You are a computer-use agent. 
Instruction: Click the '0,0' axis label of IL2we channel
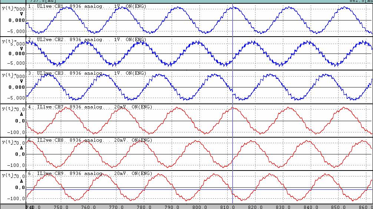20,154
